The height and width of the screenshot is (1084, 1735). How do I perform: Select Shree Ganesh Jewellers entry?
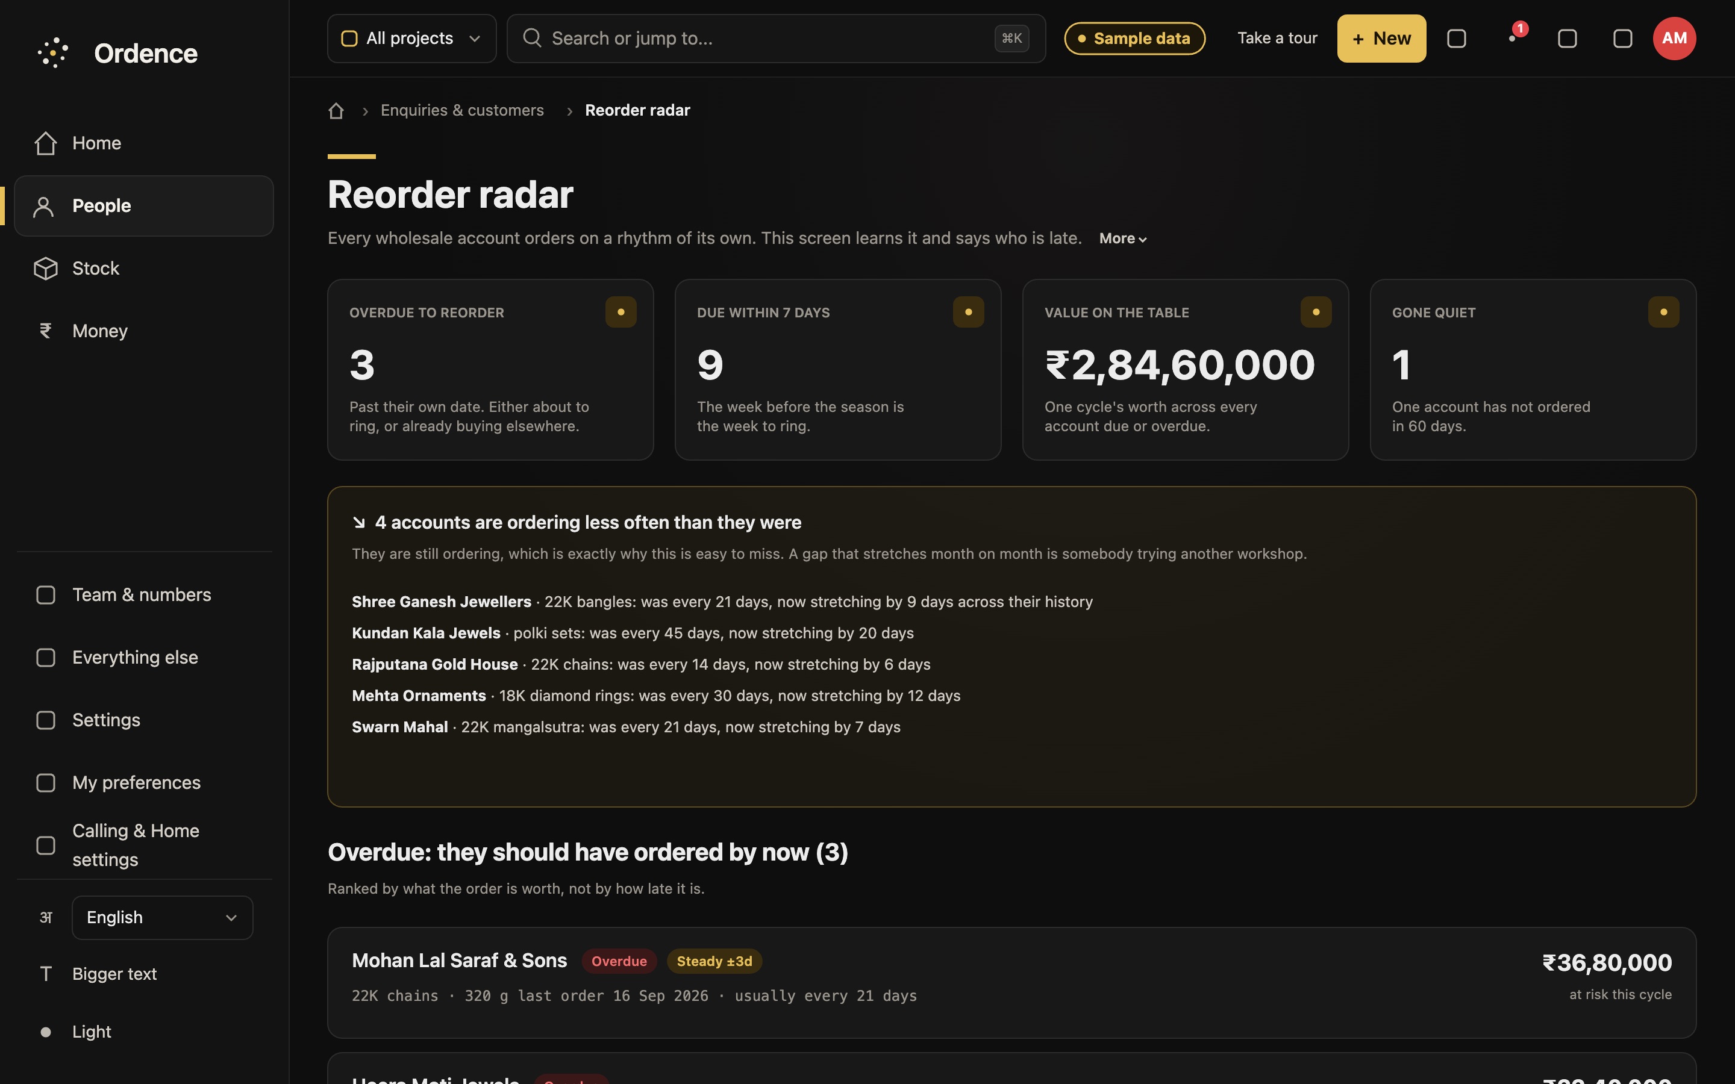(x=722, y=602)
